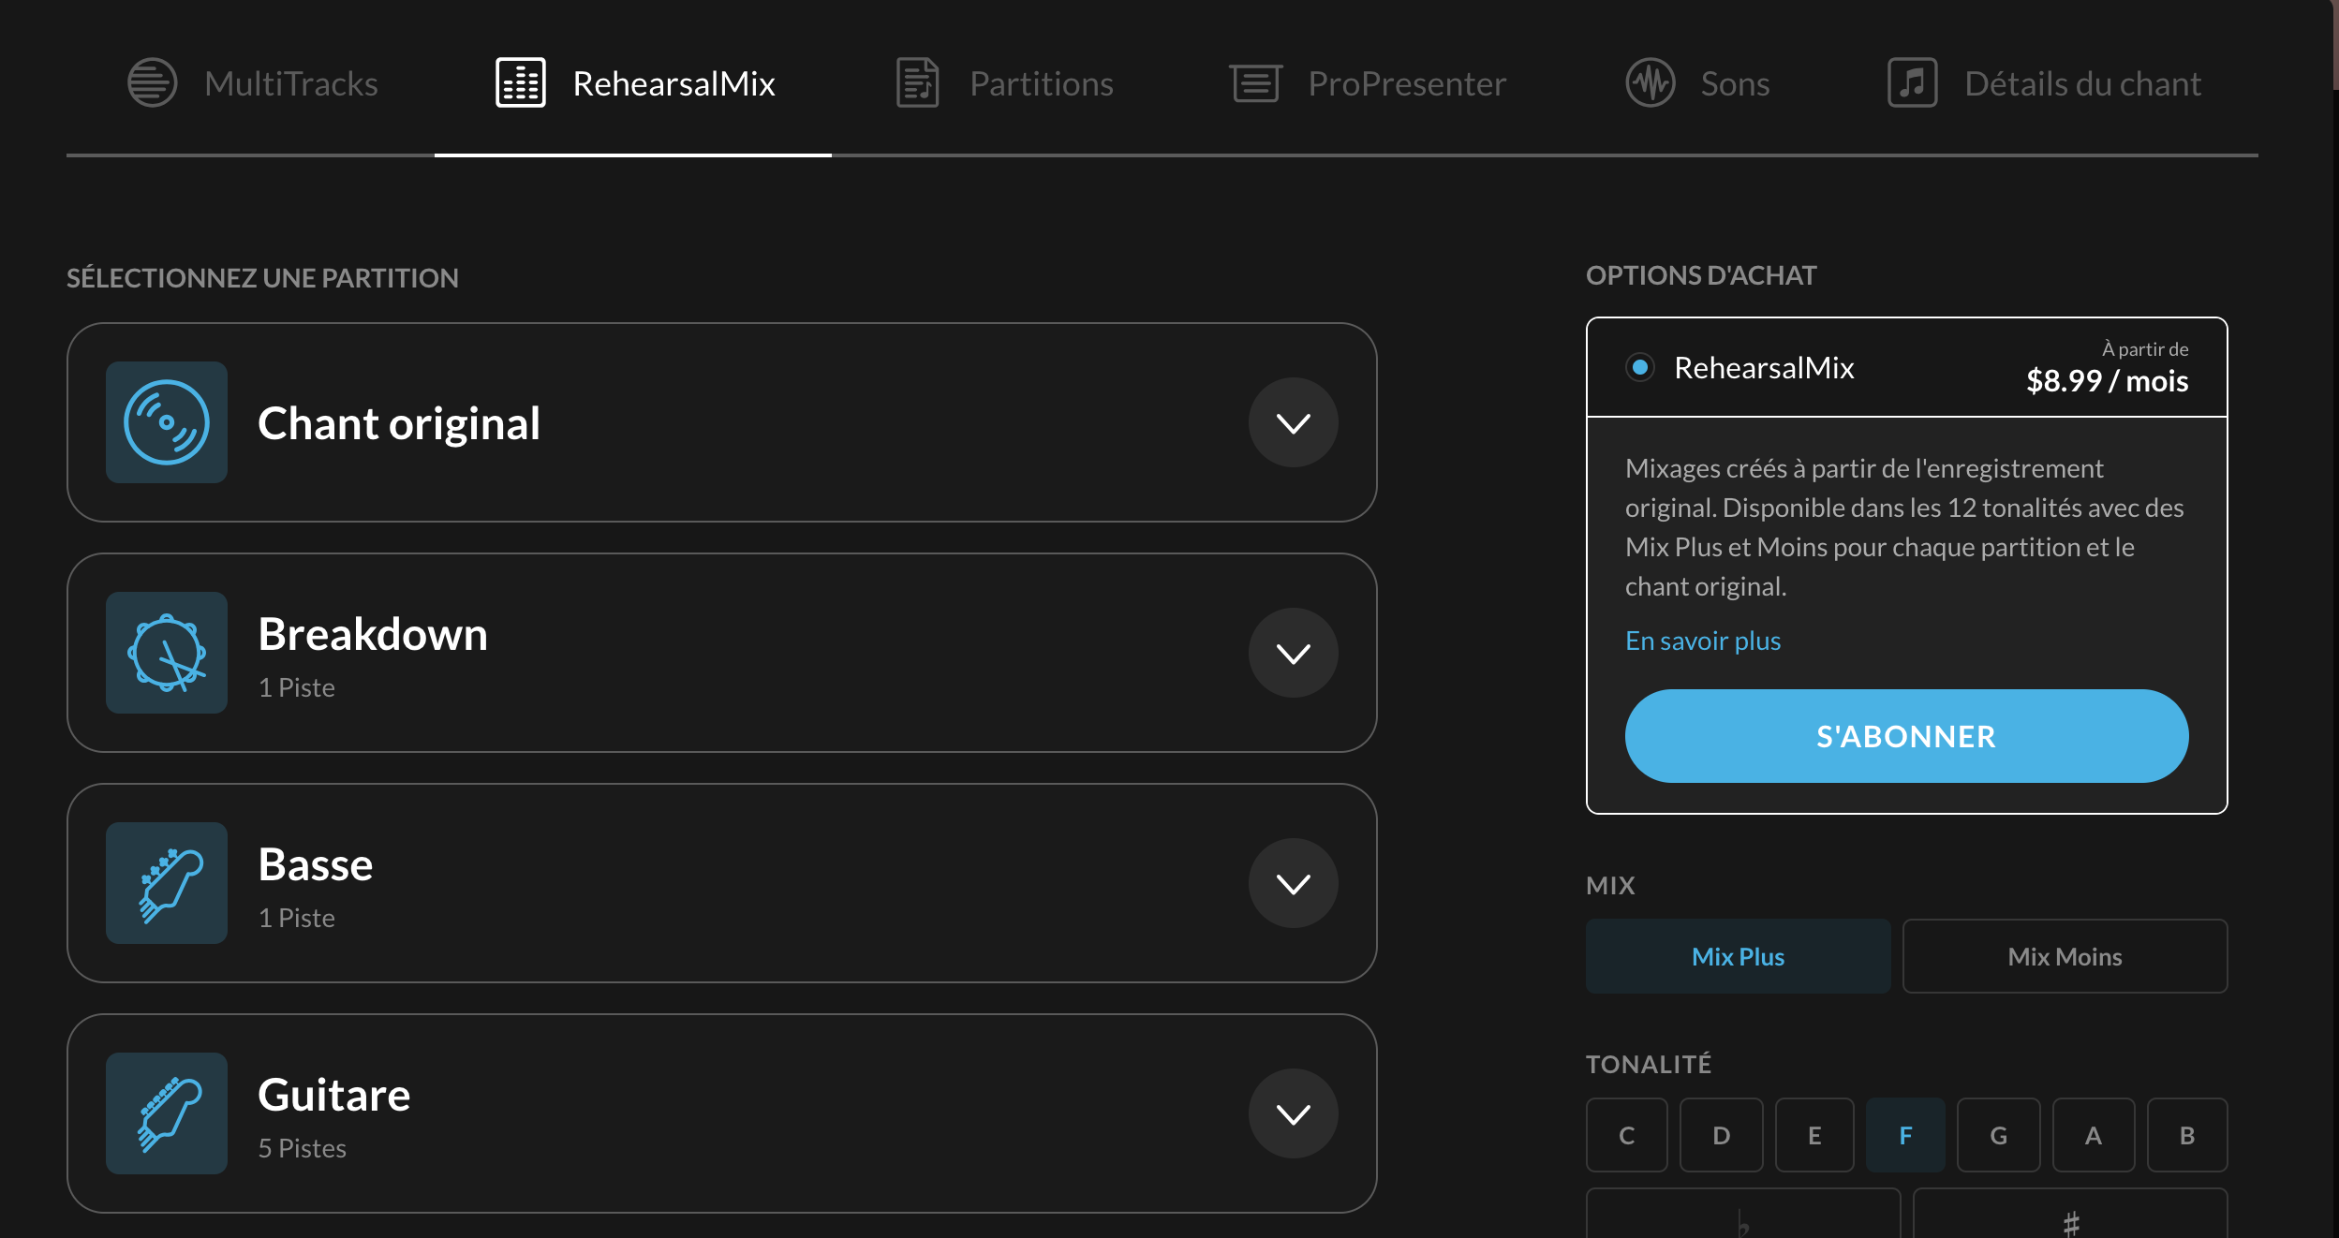
Task: Expand the Guitare 5 Pistes chevron
Action: [1293, 1113]
